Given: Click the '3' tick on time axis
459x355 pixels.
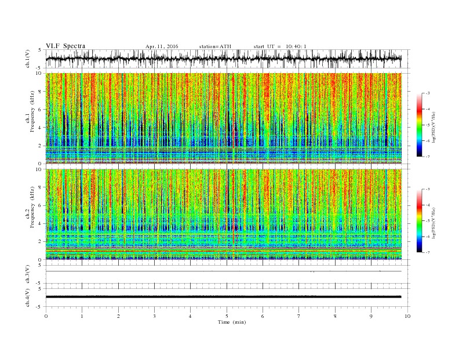Looking at the screenshot, I should tap(154, 316).
